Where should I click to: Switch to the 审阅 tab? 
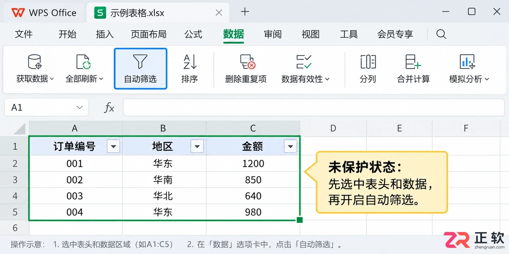pos(273,34)
